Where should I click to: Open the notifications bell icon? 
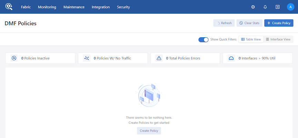click(x=265, y=7)
